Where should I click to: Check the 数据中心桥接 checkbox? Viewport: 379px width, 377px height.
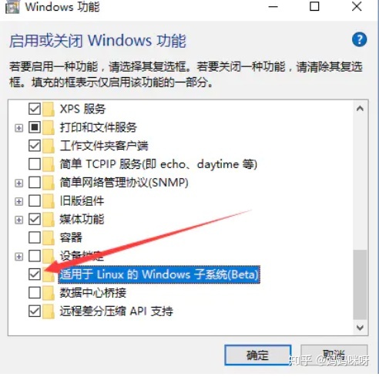point(35,293)
